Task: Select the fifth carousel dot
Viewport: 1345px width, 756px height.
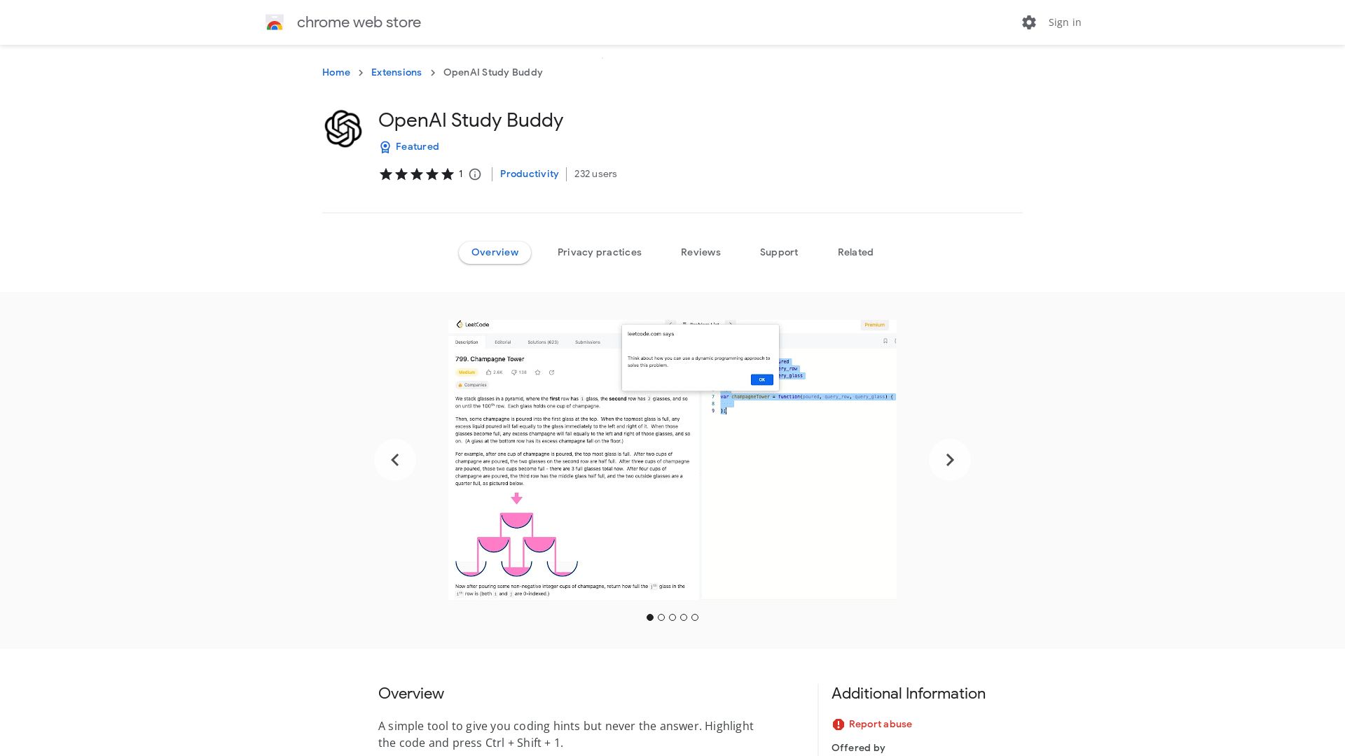Action: click(x=695, y=617)
